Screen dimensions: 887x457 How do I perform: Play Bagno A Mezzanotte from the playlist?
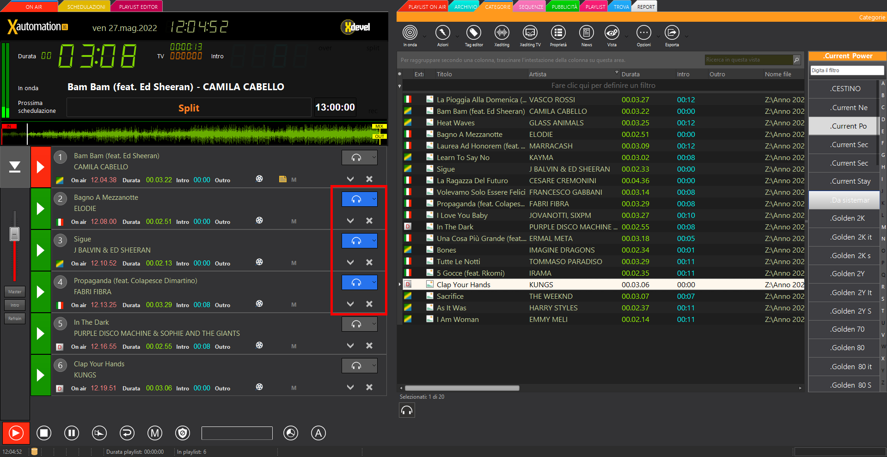(41, 209)
